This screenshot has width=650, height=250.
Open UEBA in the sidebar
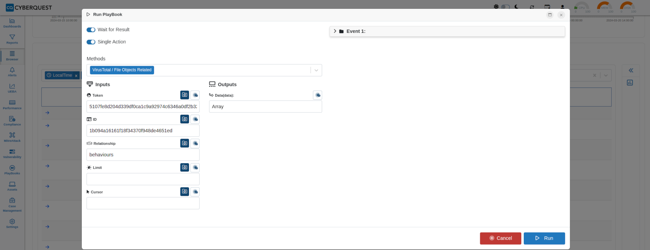12,88
